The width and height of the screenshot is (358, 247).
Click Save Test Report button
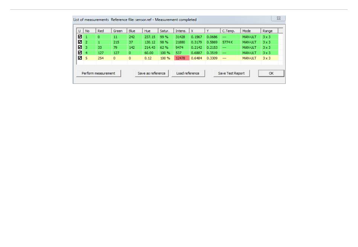point(231,73)
